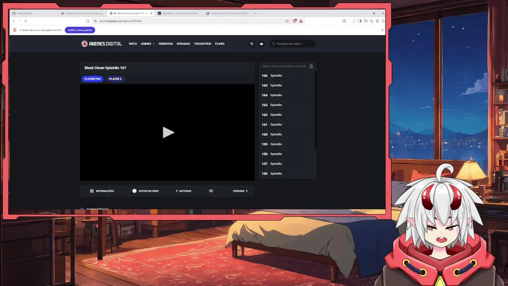Open Episódio 156 from the list
This screenshot has height=286, width=508.
(287, 174)
